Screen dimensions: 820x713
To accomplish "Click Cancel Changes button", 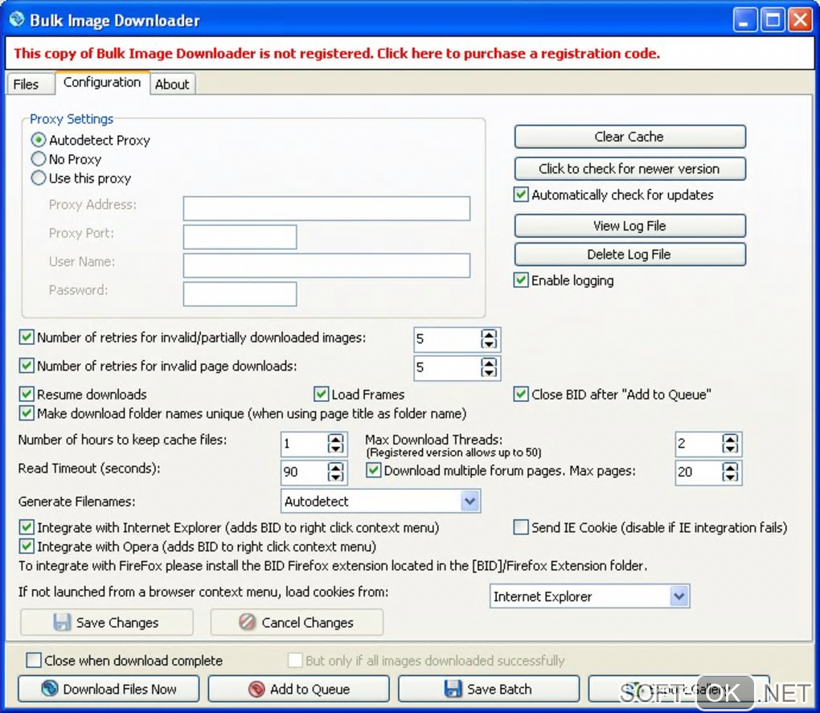I will point(297,622).
